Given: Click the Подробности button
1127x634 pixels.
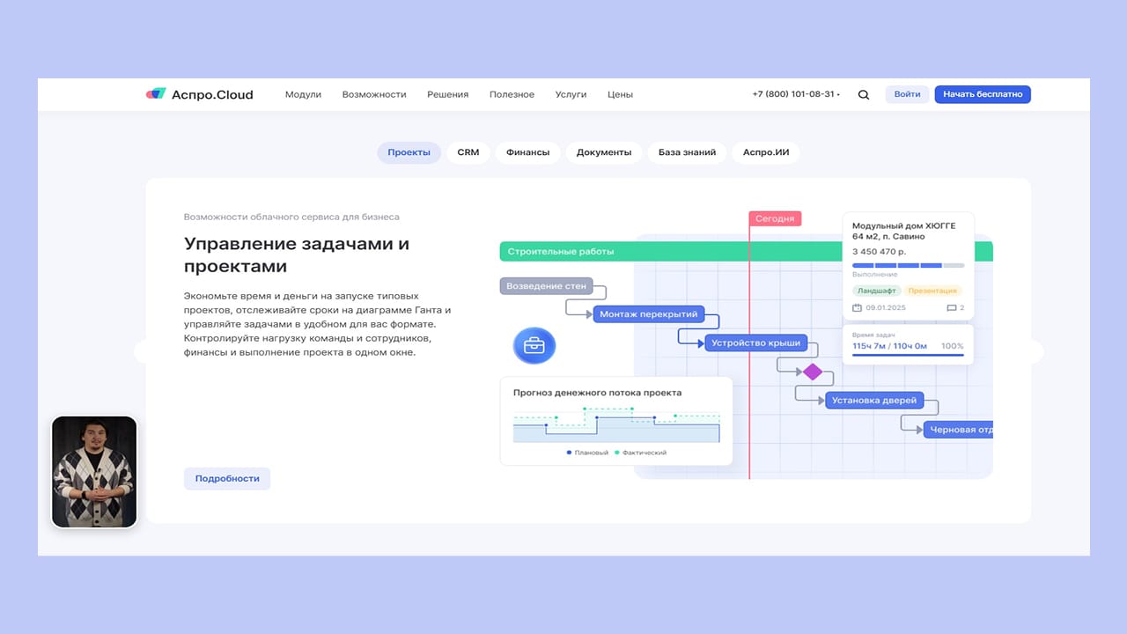Looking at the screenshot, I should [x=227, y=478].
